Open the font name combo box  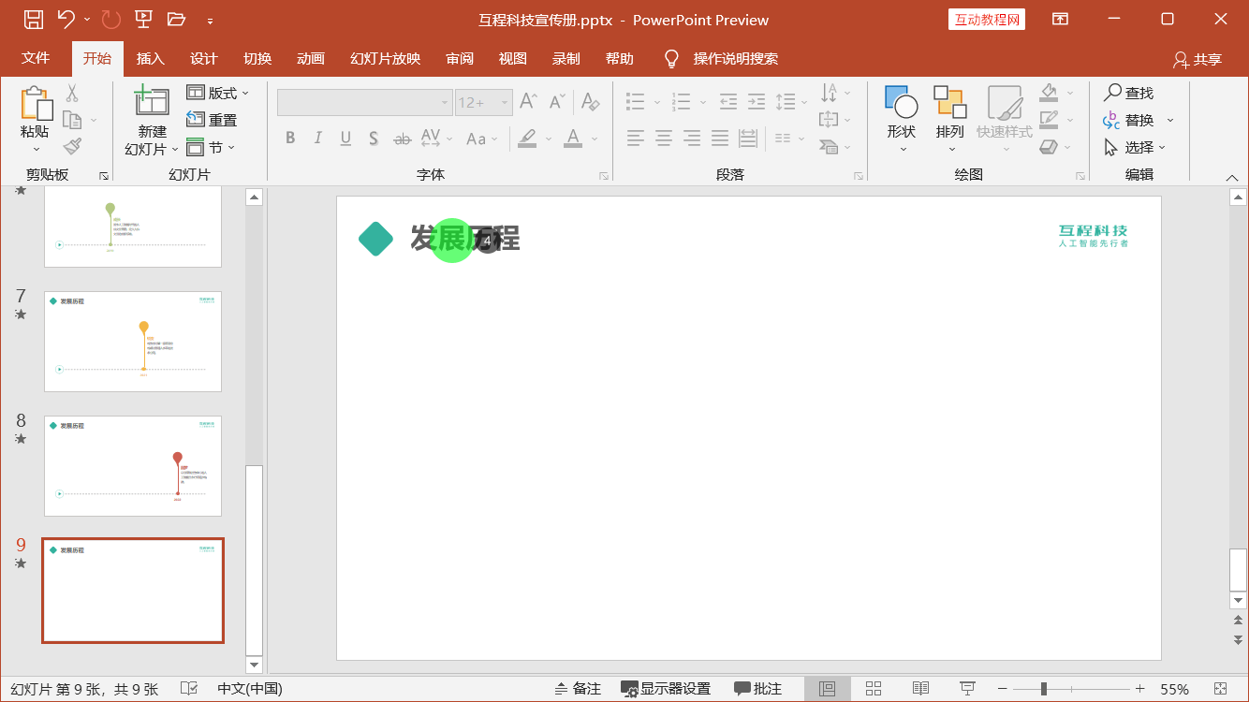tap(365, 102)
